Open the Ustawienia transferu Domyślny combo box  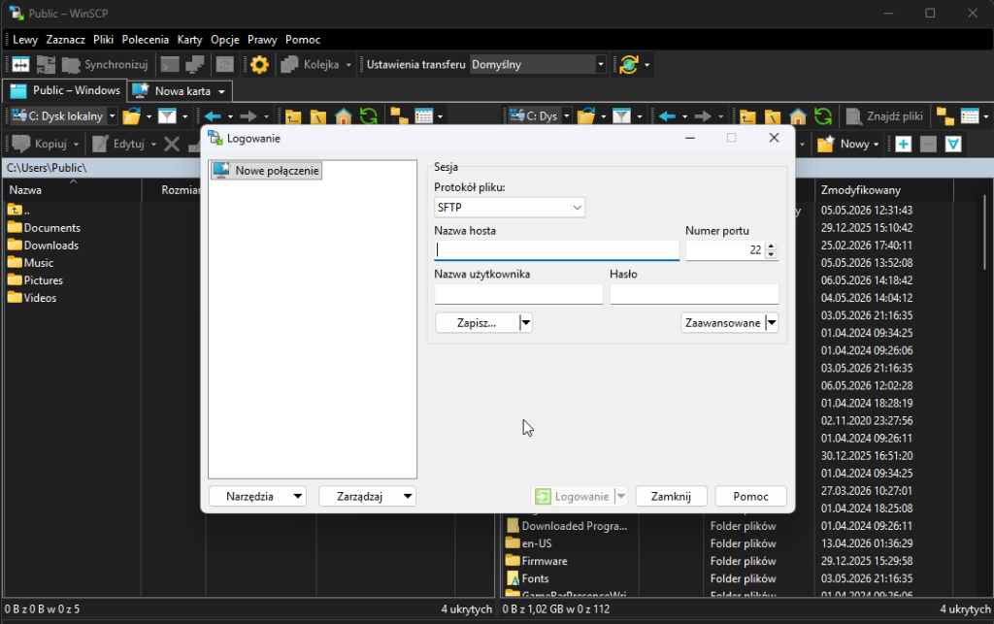coord(538,65)
